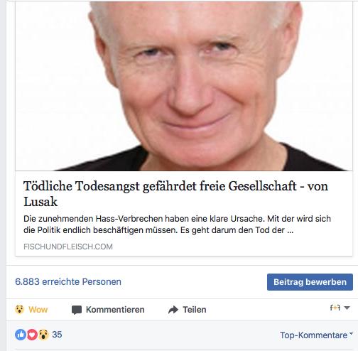
Task: Open the Tödliche Todesangst article headline
Action: [x=175, y=194]
